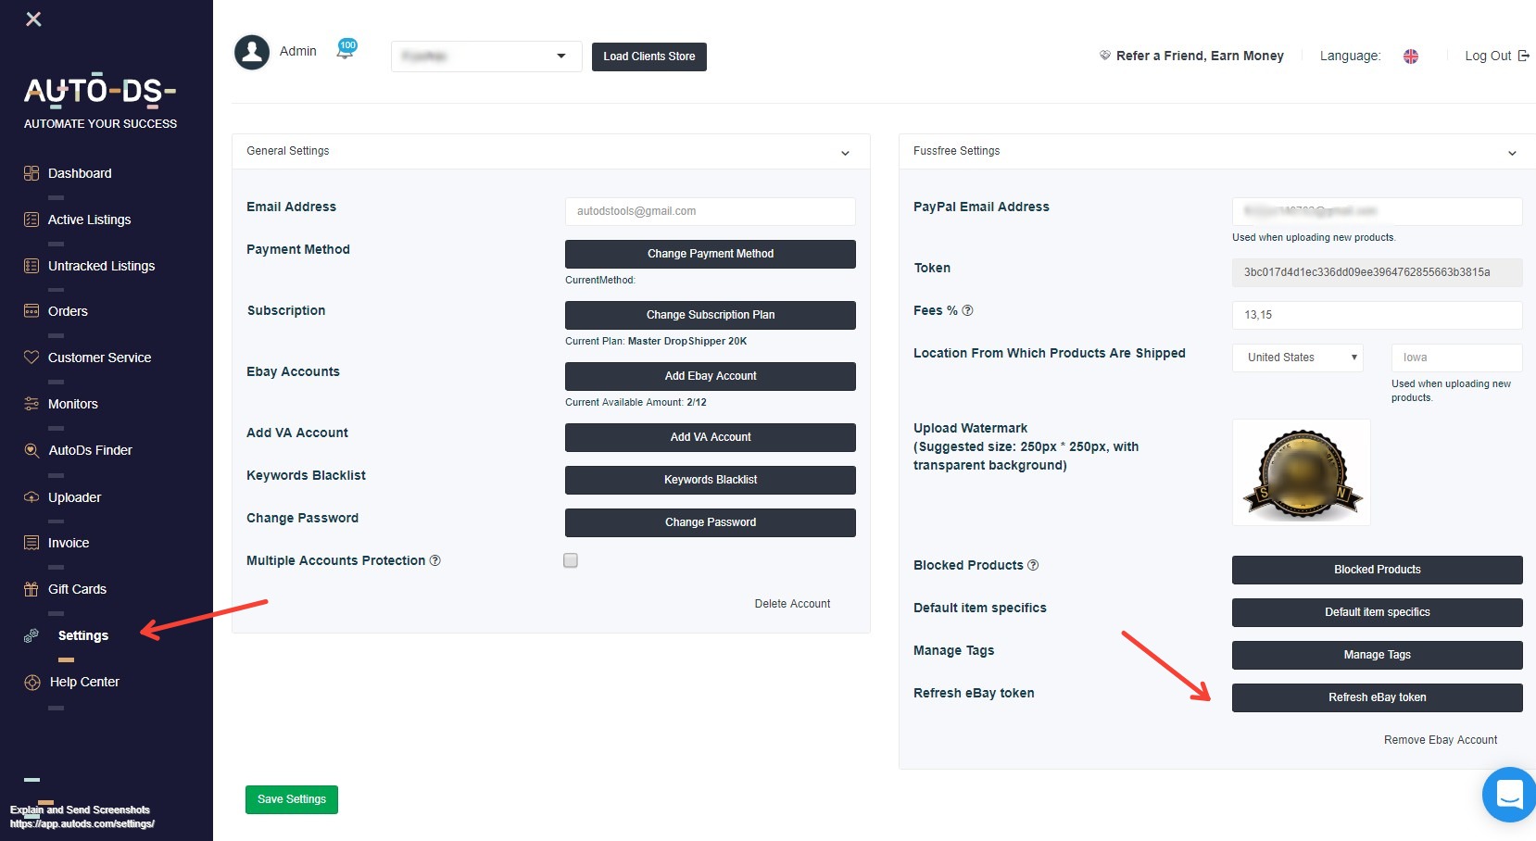Image resolution: width=1536 pixels, height=841 pixels.
Task: Collapse the General Settings panel
Action: coord(845,153)
